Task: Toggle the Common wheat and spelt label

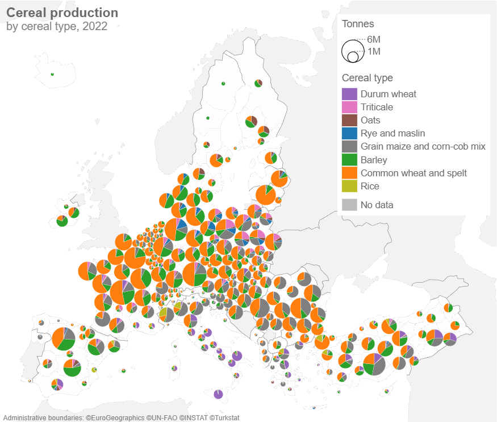Action: (x=414, y=173)
